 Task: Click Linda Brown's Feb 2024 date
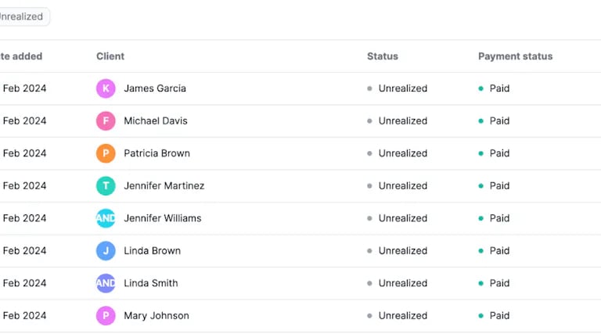(x=24, y=251)
